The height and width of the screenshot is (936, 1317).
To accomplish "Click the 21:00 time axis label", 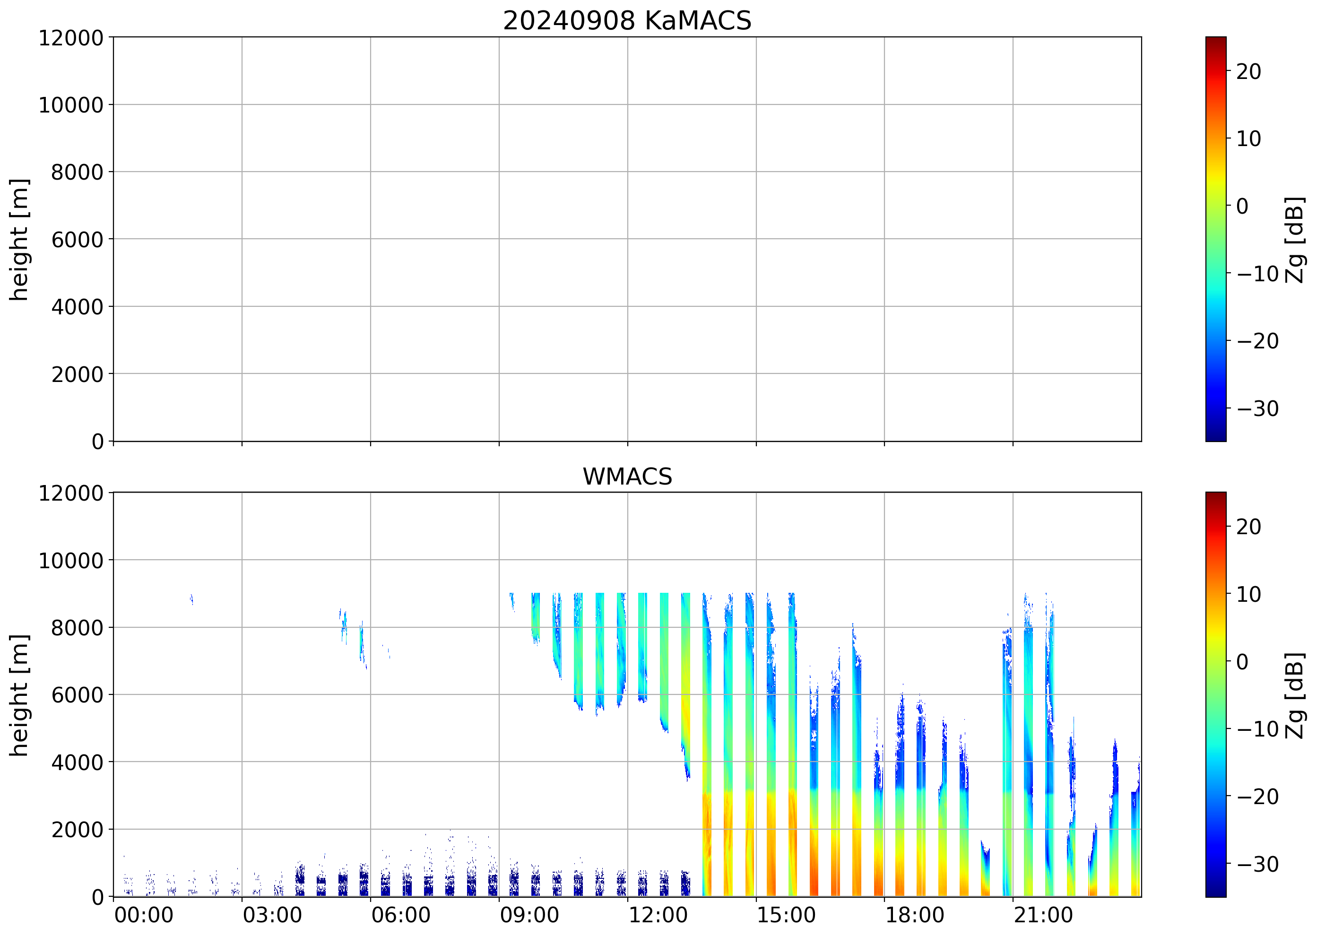I will [x=1043, y=915].
